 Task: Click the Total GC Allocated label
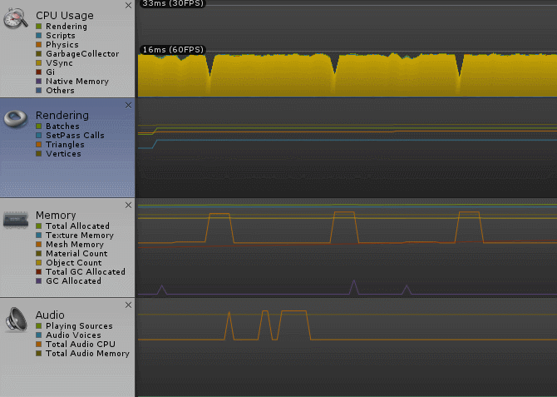(x=86, y=272)
